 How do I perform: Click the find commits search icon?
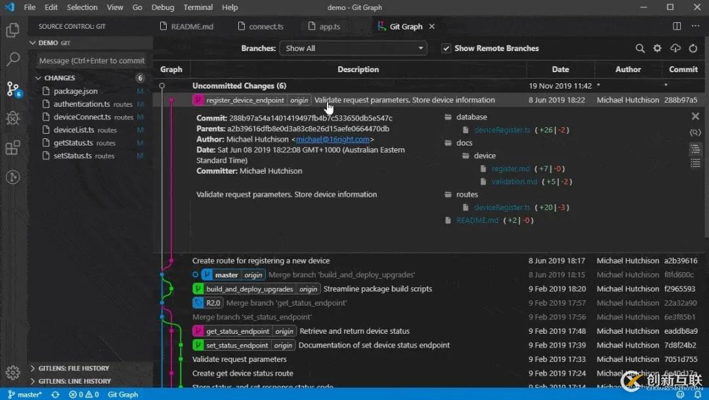click(x=640, y=49)
